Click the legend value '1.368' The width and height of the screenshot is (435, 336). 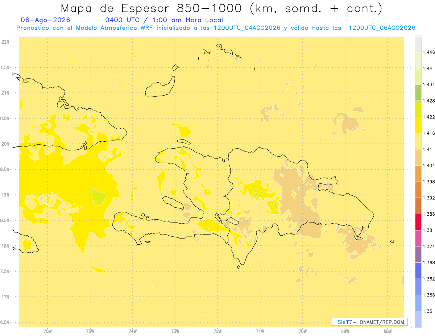pyautogui.click(x=429, y=262)
